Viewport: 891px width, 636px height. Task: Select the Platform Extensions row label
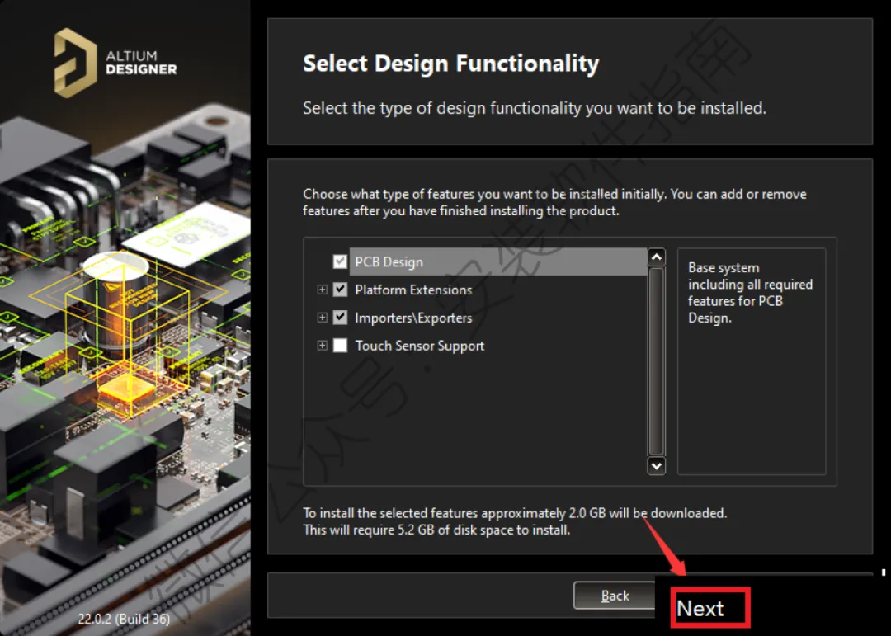(413, 290)
